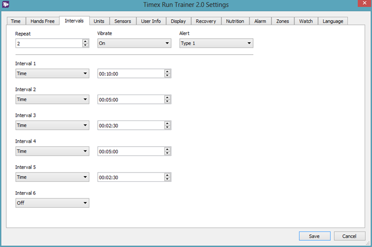Click the Cancel button

coord(349,236)
